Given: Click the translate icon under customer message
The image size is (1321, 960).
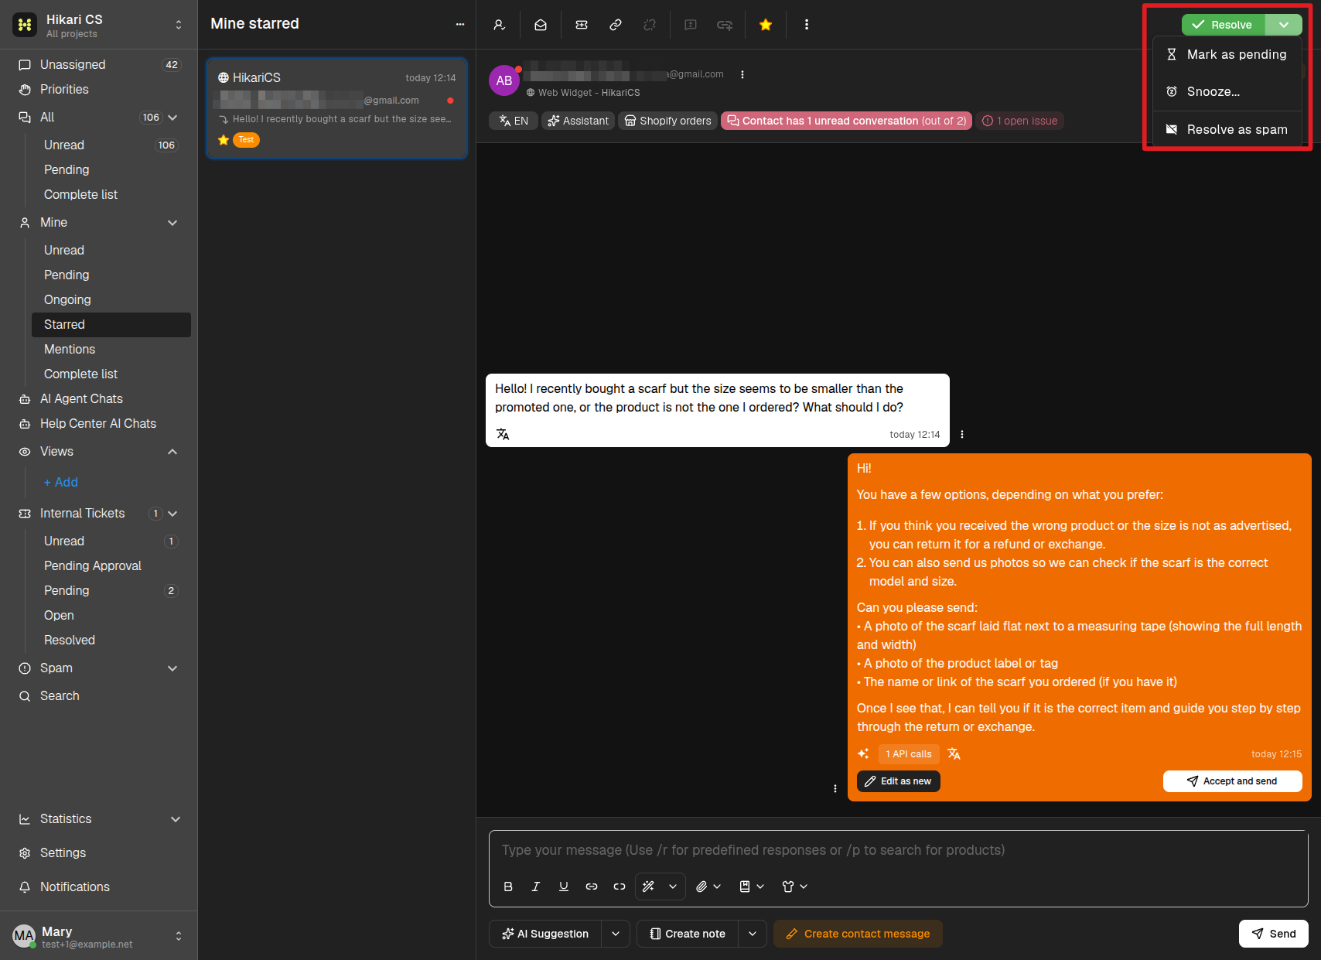Looking at the screenshot, I should pos(503,434).
